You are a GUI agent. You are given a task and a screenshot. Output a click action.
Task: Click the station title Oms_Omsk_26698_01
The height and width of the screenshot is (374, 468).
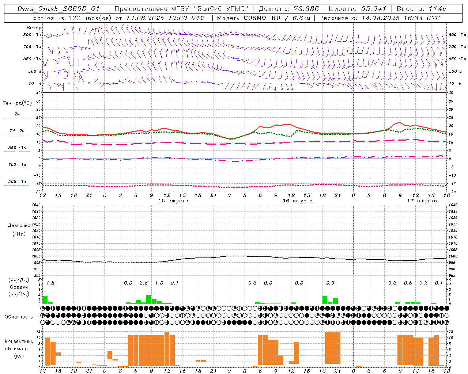(58, 9)
